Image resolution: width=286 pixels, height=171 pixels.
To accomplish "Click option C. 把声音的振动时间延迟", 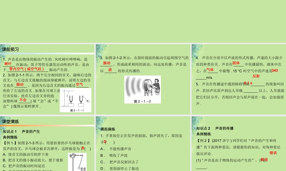I will pyautogui.click(x=24, y=166).
